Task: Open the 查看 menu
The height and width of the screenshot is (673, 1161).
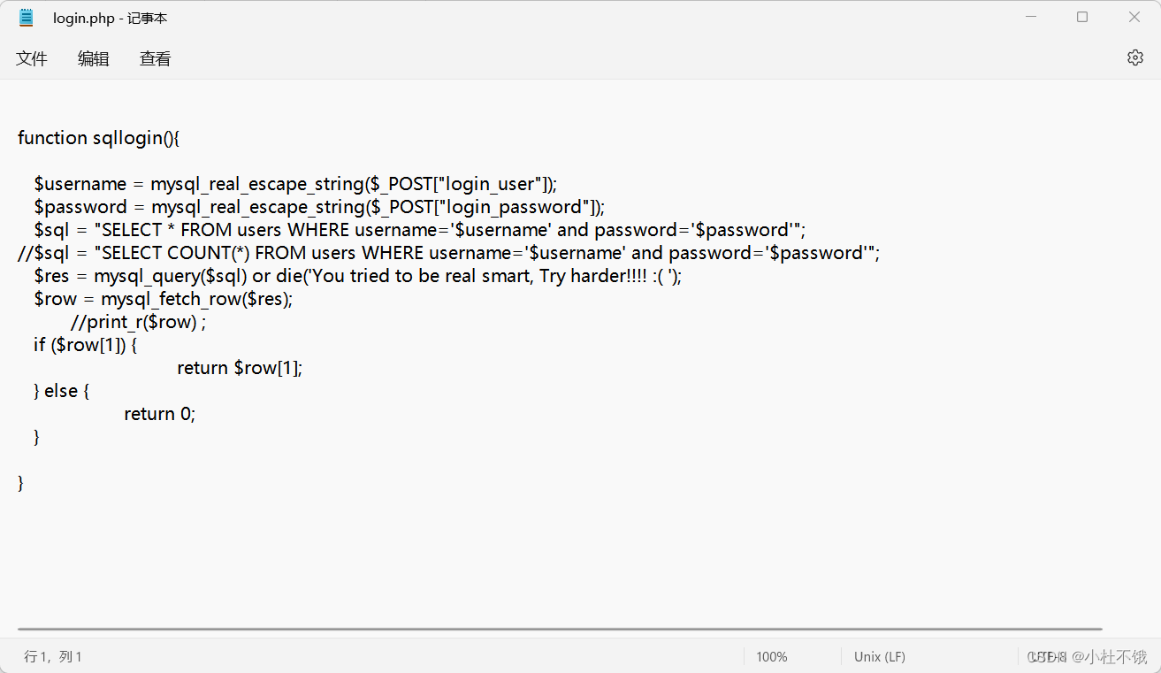Action: coord(155,58)
